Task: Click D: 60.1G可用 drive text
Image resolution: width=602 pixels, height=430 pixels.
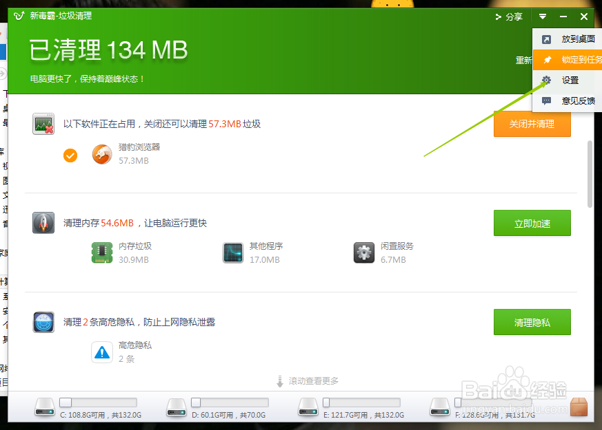Action: (x=229, y=415)
